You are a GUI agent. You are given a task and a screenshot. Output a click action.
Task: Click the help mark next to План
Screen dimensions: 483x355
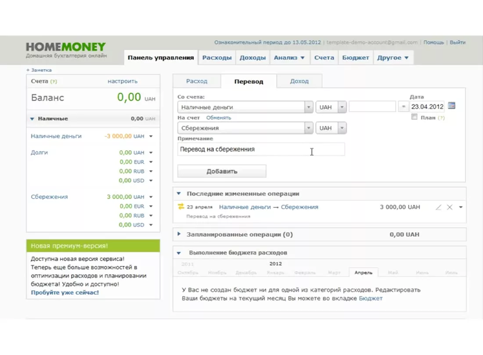point(441,118)
